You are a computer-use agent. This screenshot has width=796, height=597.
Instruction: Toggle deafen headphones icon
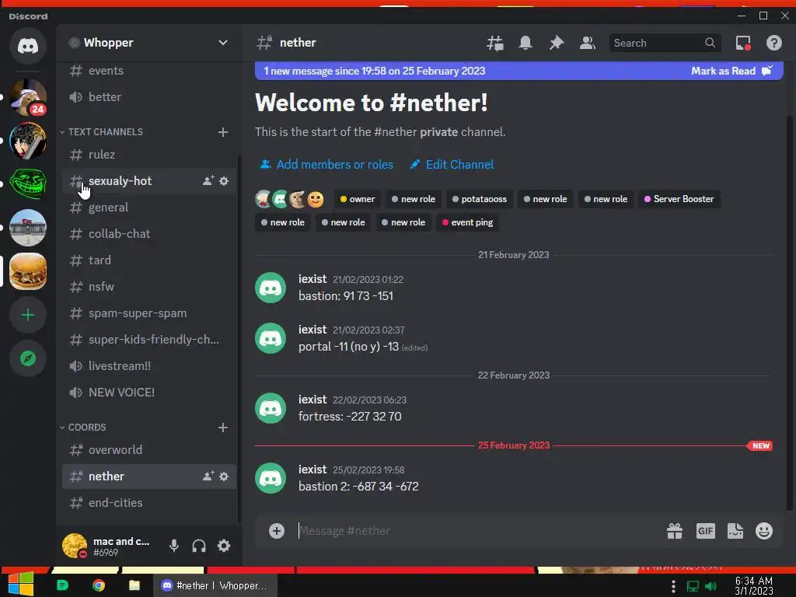point(199,546)
